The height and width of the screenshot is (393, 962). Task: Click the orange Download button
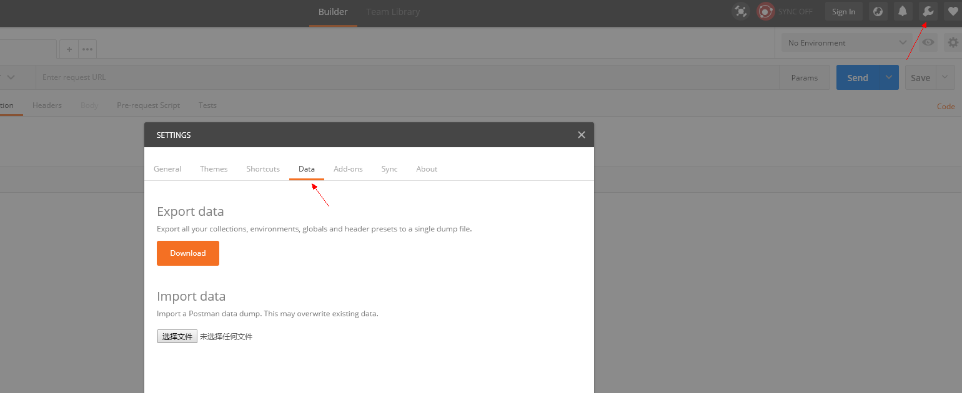[x=188, y=253]
